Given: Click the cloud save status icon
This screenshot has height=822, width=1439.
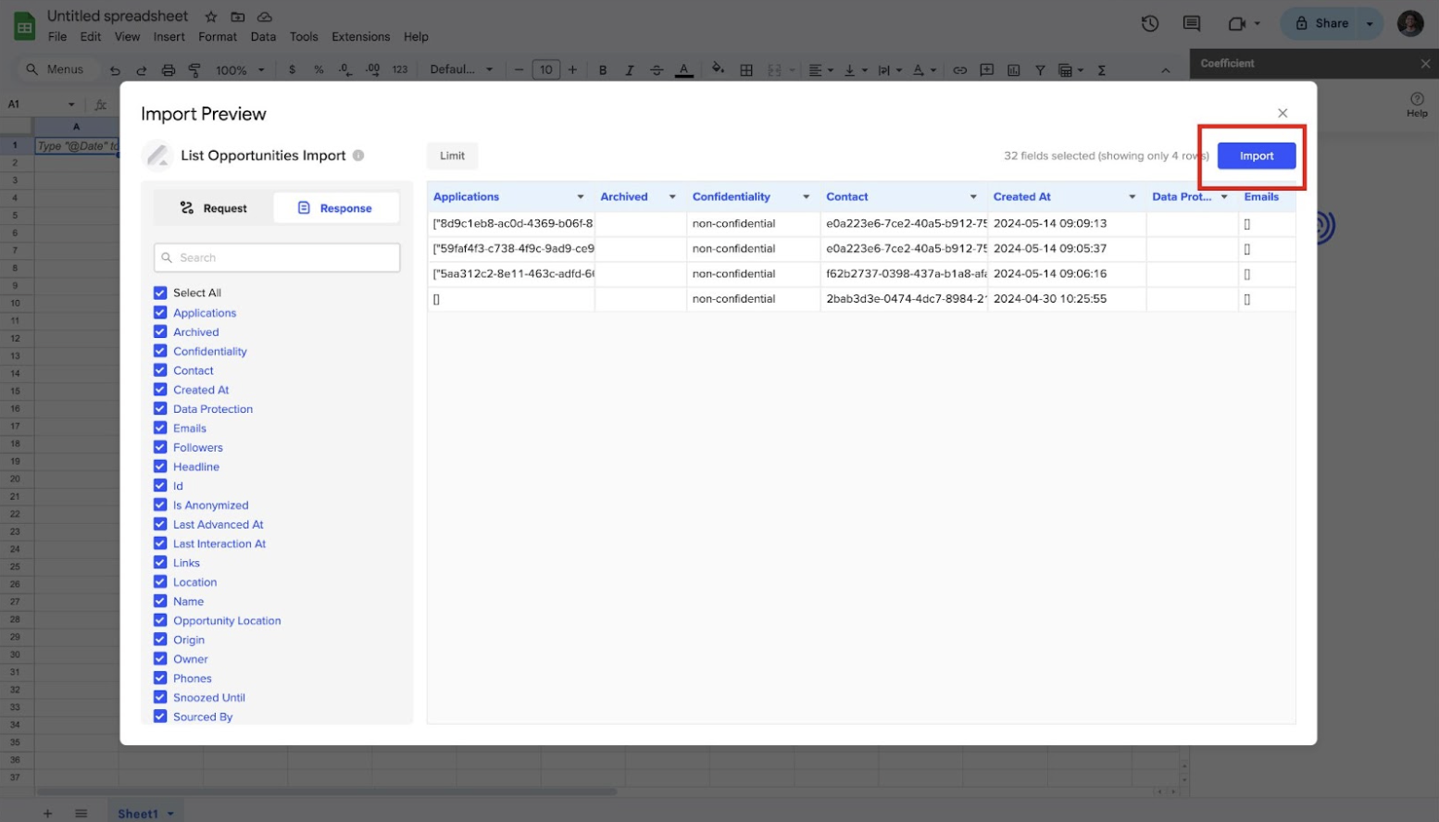Looking at the screenshot, I should (265, 17).
